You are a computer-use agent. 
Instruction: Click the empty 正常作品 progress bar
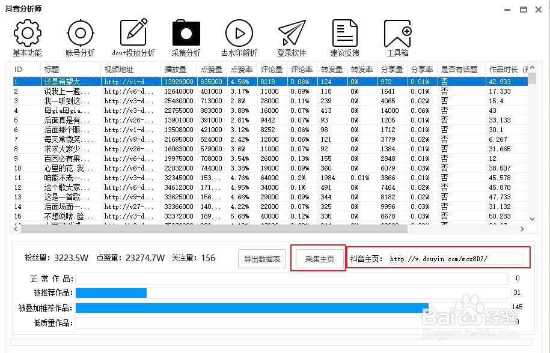tap(292, 279)
